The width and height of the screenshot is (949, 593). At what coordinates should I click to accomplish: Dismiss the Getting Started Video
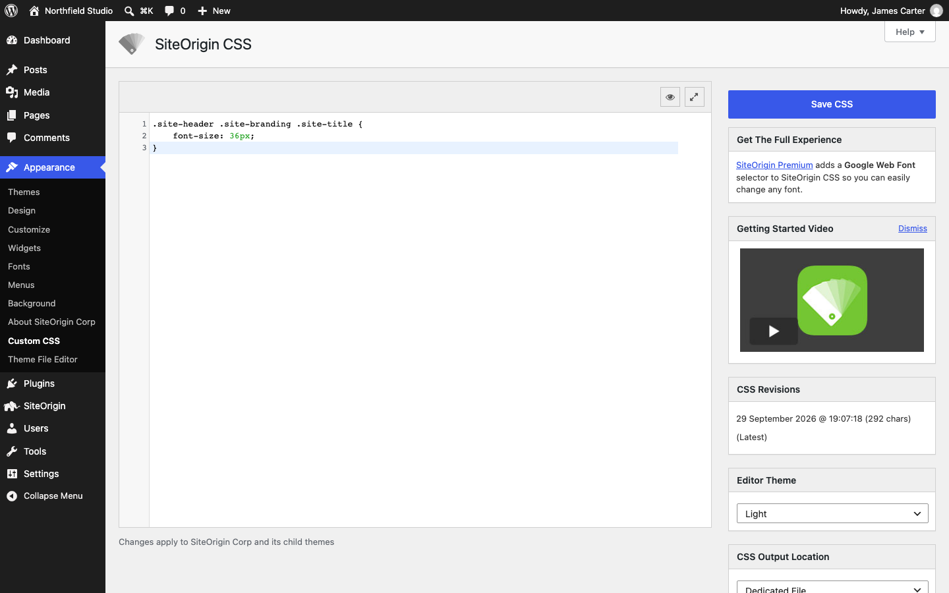pyautogui.click(x=913, y=229)
